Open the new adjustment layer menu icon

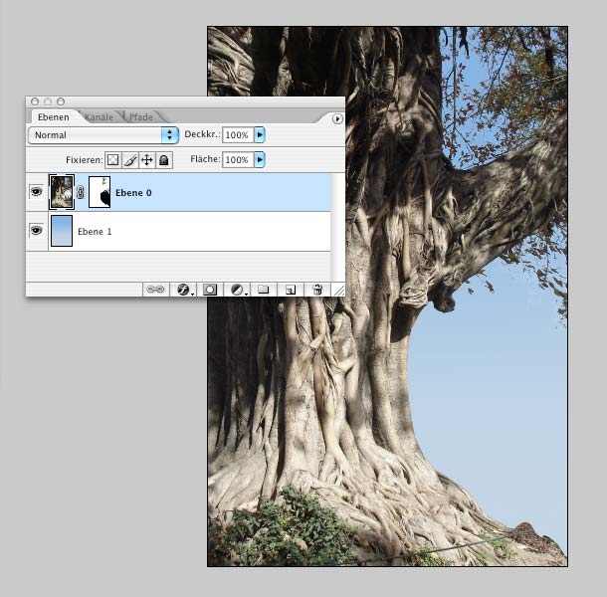(x=237, y=290)
